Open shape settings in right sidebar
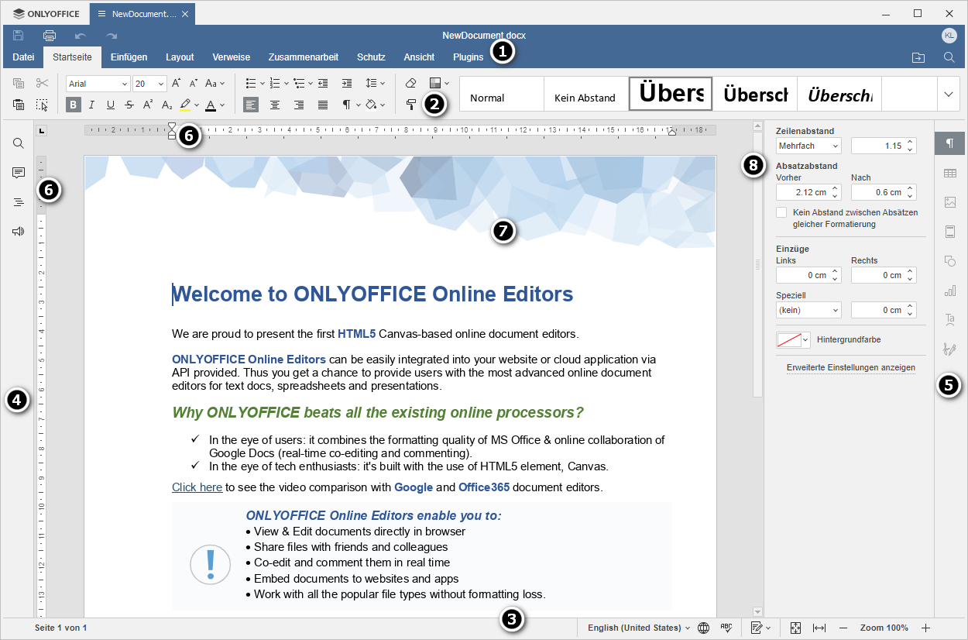Screen dimensions: 968x640 (x=950, y=261)
